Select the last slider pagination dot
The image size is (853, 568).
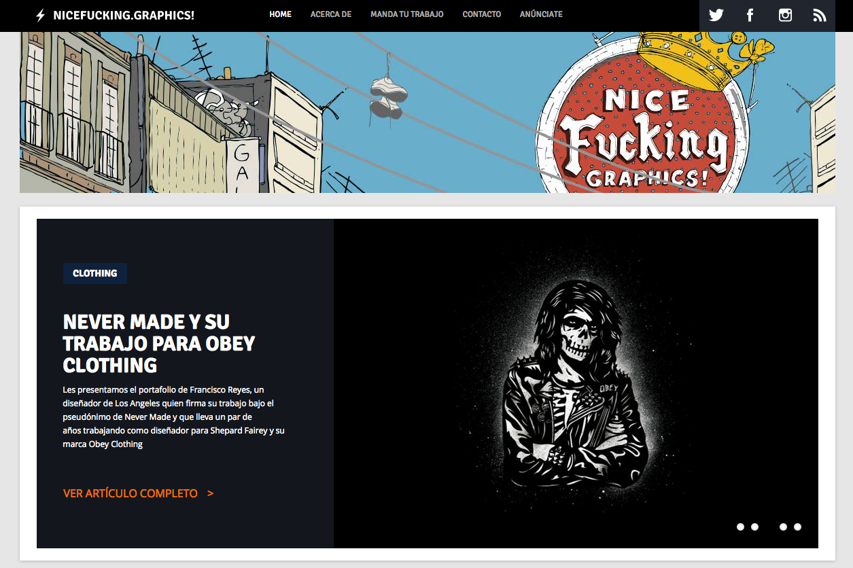pos(797,527)
